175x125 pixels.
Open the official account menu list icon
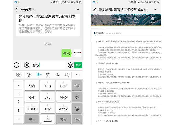[17, 65]
